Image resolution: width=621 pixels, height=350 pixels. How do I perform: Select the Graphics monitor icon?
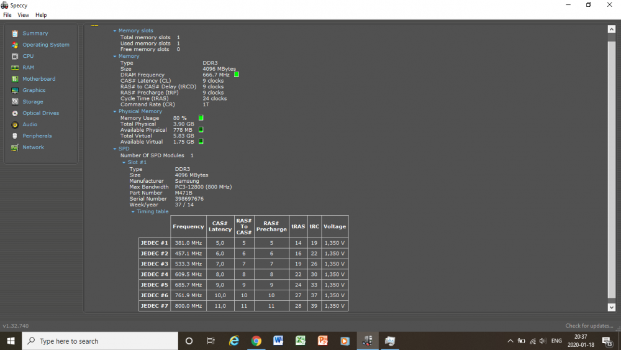(x=15, y=90)
